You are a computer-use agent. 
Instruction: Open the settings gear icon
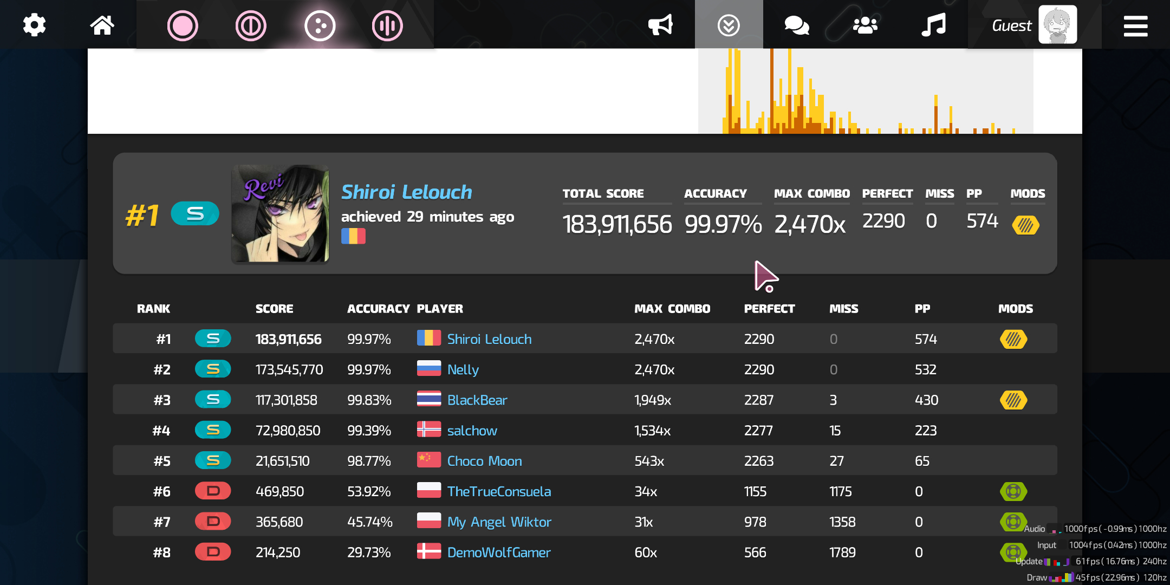[34, 25]
